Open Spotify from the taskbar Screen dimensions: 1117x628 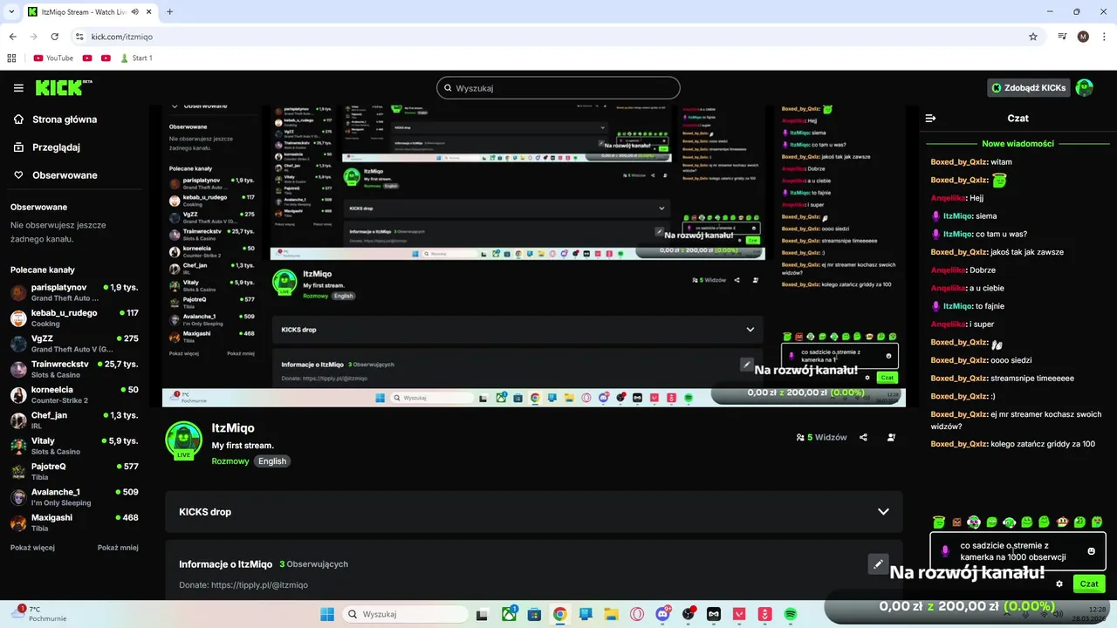pyautogui.click(x=790, y=614)
